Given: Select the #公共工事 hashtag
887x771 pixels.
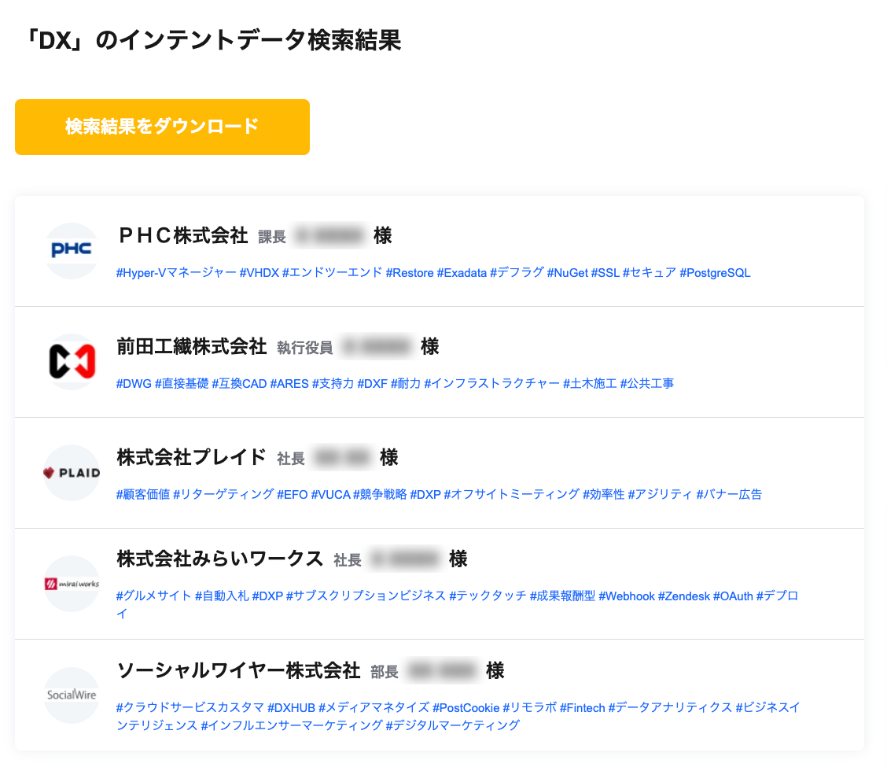Looking at the screenshot, I should click(647, 384).
